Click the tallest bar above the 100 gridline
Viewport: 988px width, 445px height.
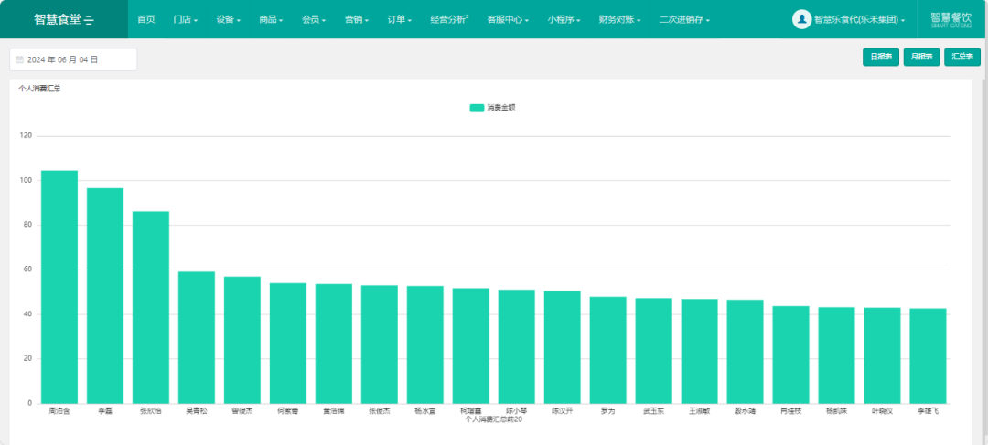coord(59,287)
